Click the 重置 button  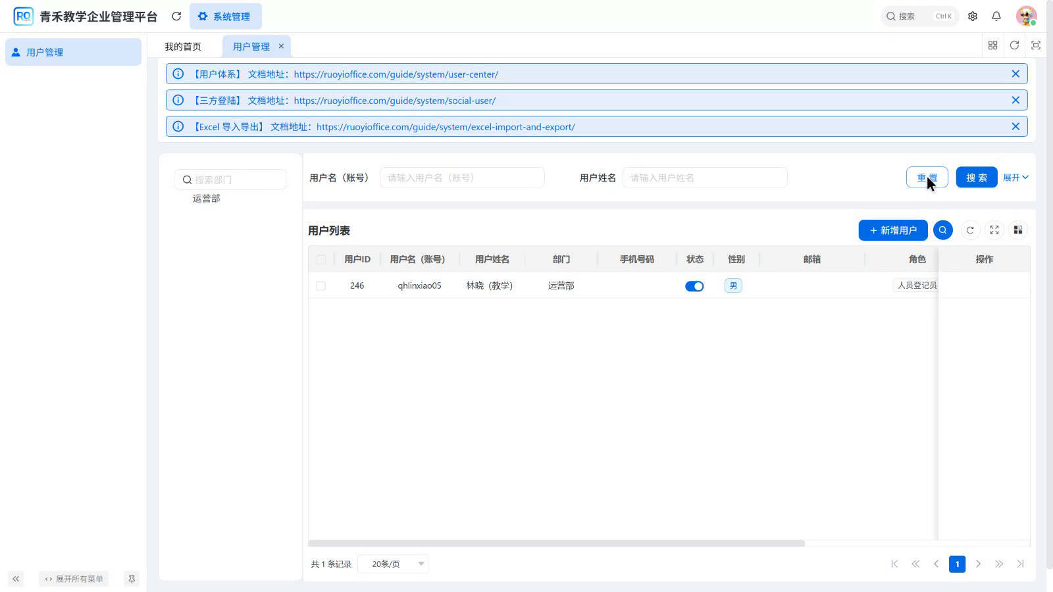click(927, 178)
